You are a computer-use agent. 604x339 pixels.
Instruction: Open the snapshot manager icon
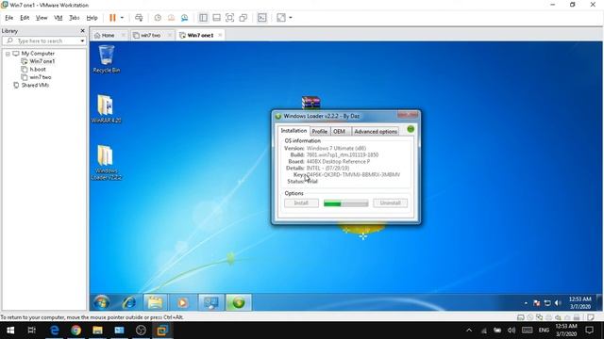185,18
